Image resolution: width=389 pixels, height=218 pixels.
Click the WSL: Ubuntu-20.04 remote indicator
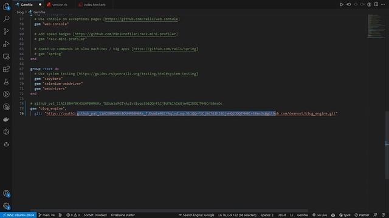point(18,215)
